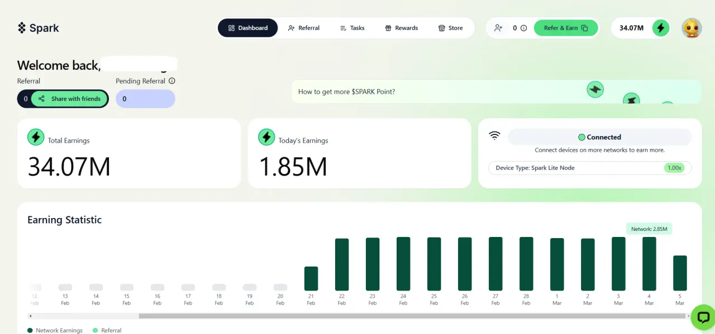The height and width of the screenshot is (334, 715).
Task: Click Share with friends button
Action: click(69, 99)
